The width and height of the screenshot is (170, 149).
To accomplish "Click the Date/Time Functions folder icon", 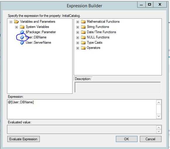I will (83, 32).
